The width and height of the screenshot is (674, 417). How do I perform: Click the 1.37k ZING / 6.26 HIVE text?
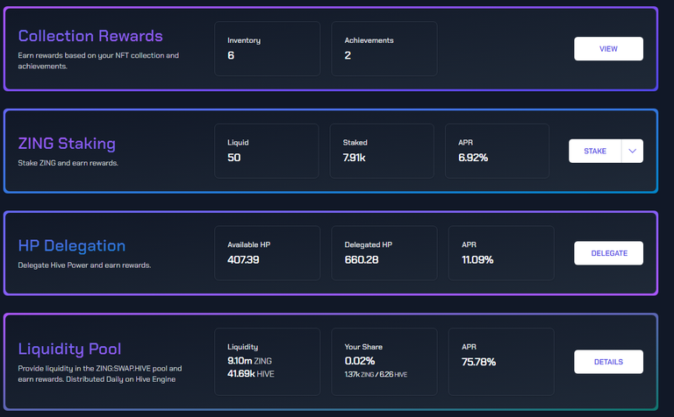tap(376, 375)
